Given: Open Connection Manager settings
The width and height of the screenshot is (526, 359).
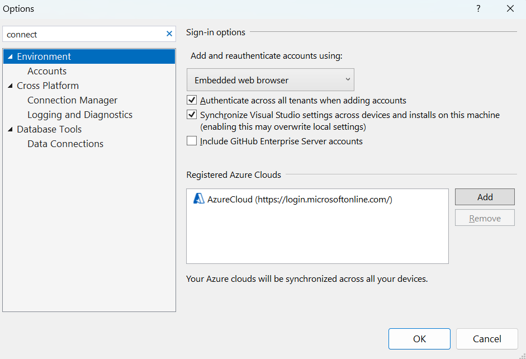Looking at the screenshot, I should click(x=72, y=100).
